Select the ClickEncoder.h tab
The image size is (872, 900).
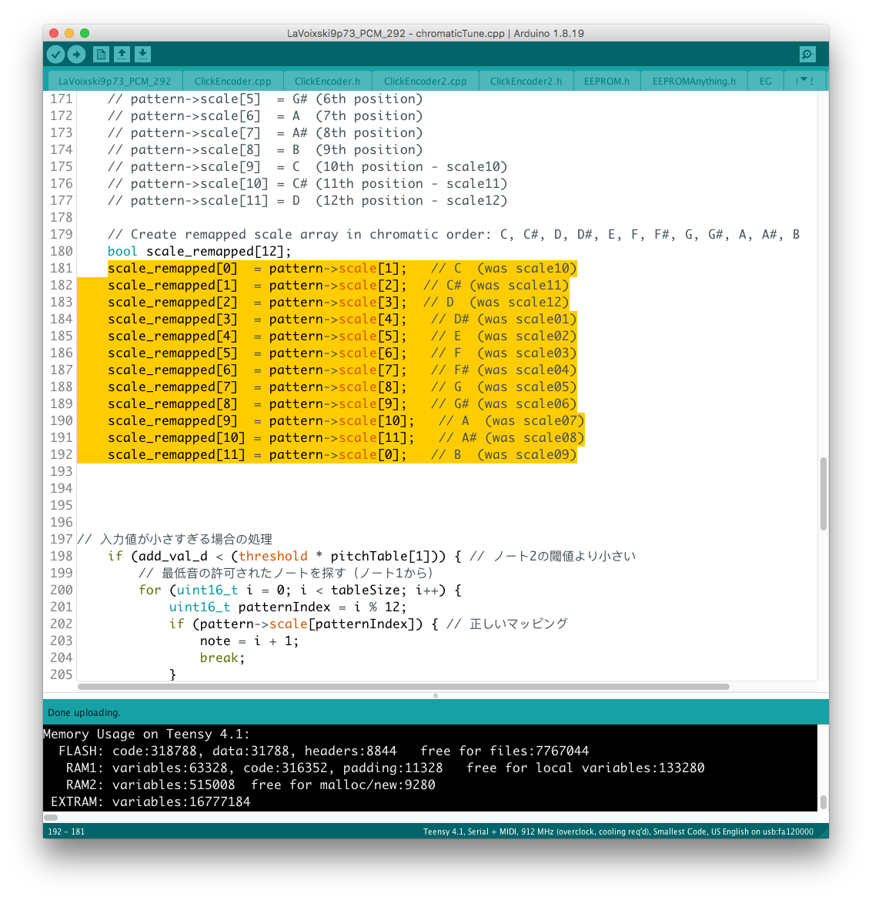pyautogui.click(x=327, y=81)
